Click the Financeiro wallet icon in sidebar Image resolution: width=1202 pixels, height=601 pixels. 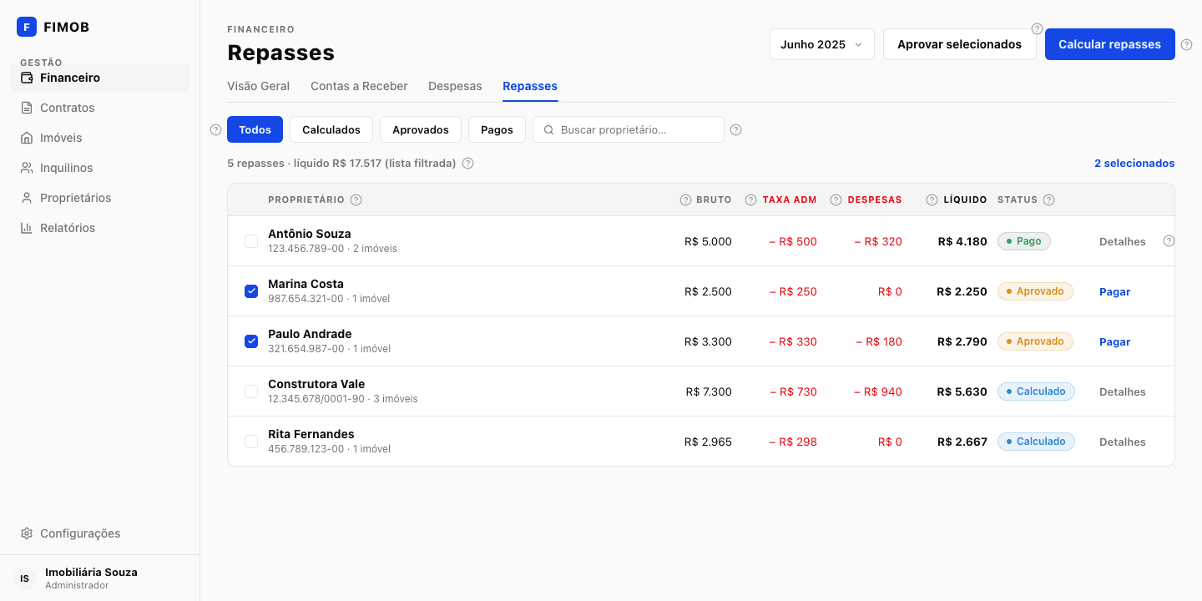tap(27, 78)
